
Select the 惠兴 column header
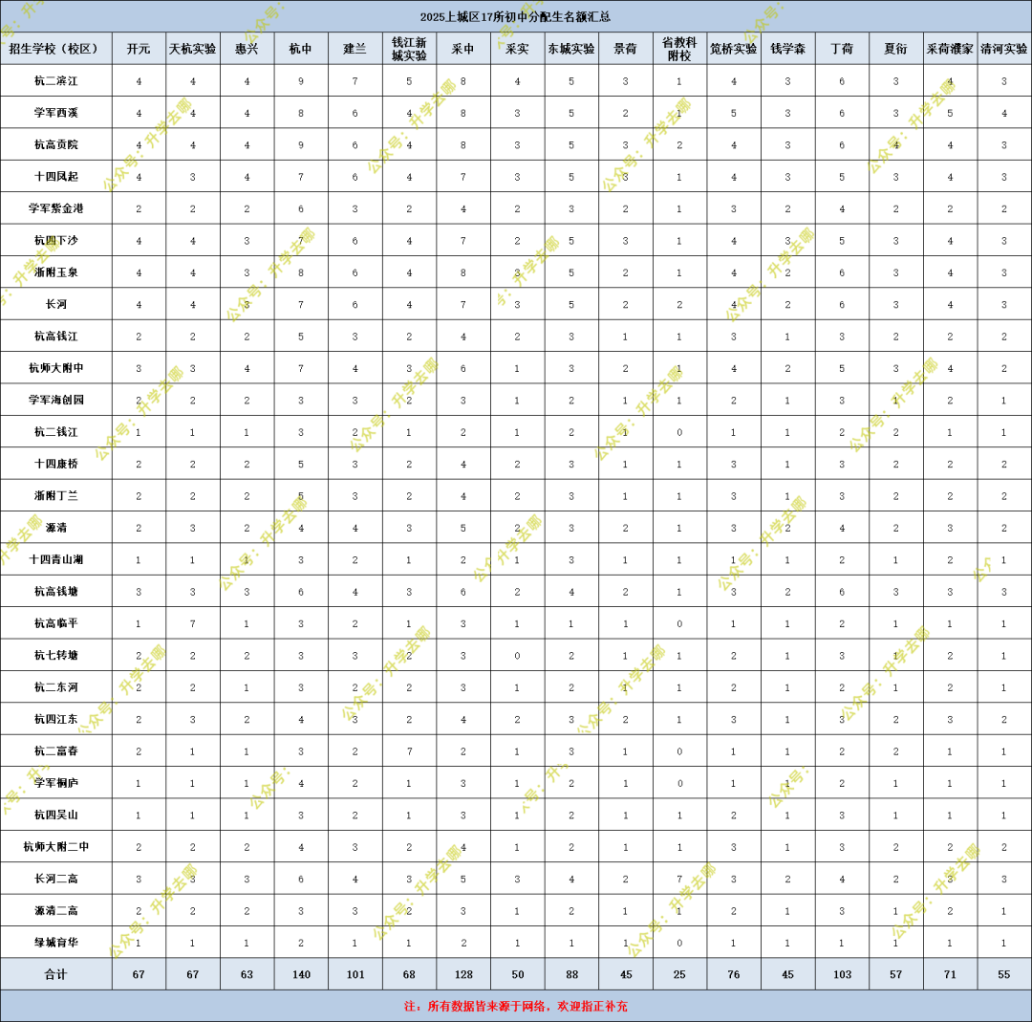(x=247, y=49)
